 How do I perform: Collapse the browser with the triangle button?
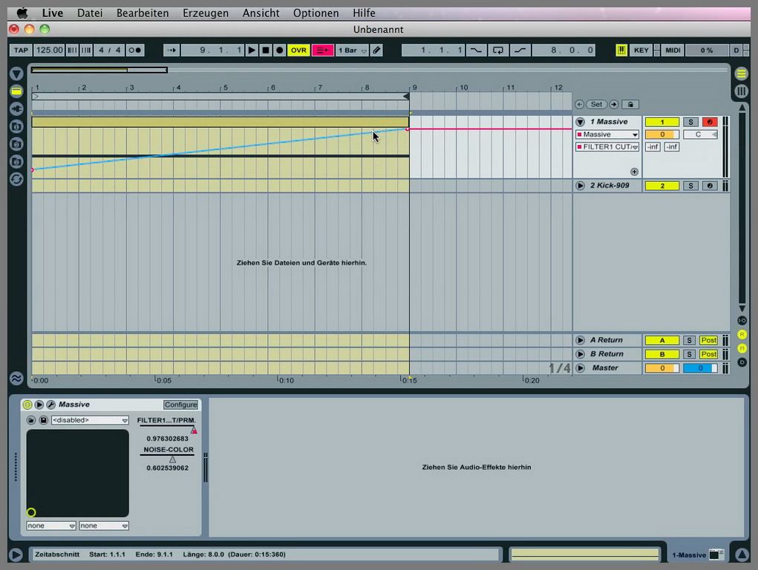point(16,73)
